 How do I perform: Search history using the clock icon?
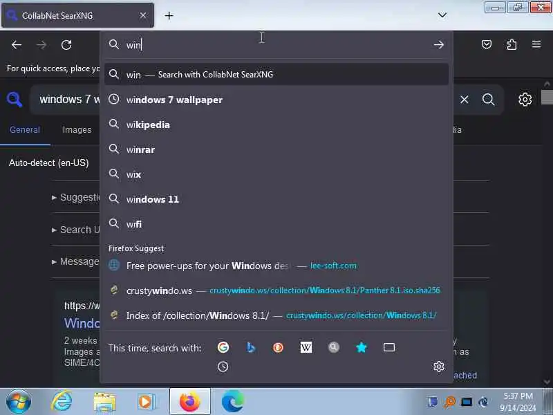point(223,367)
